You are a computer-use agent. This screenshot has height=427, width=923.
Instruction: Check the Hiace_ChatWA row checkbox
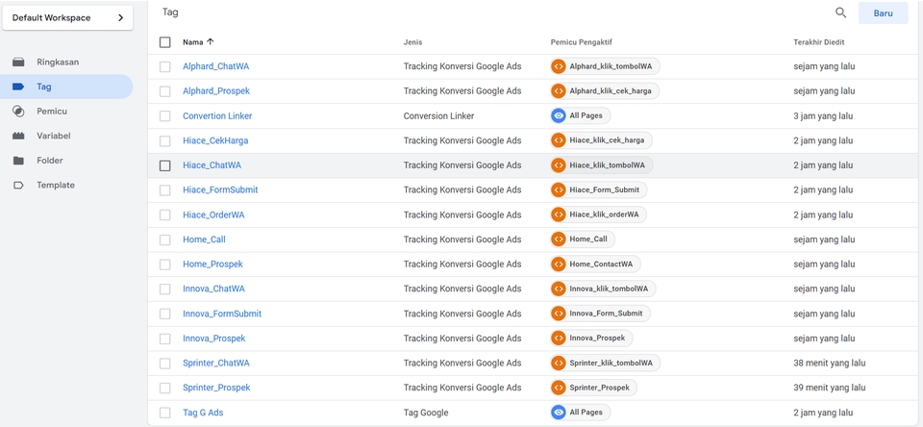tap(164, 165)
